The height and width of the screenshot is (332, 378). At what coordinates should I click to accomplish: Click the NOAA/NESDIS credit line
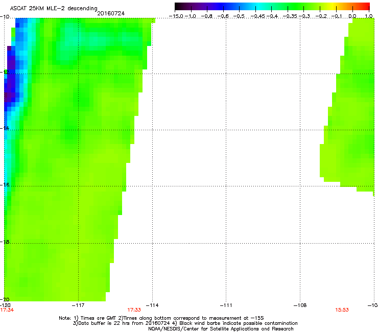pos(221,329)
